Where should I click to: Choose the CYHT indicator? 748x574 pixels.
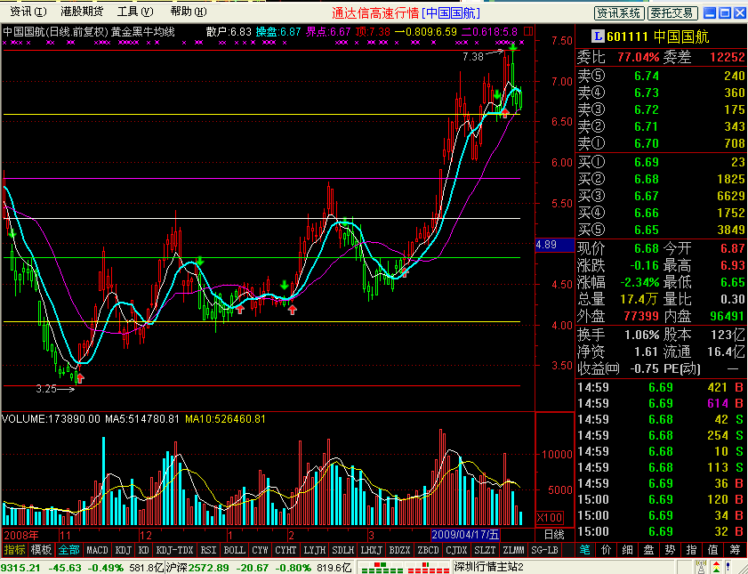[x=286, y=550]
